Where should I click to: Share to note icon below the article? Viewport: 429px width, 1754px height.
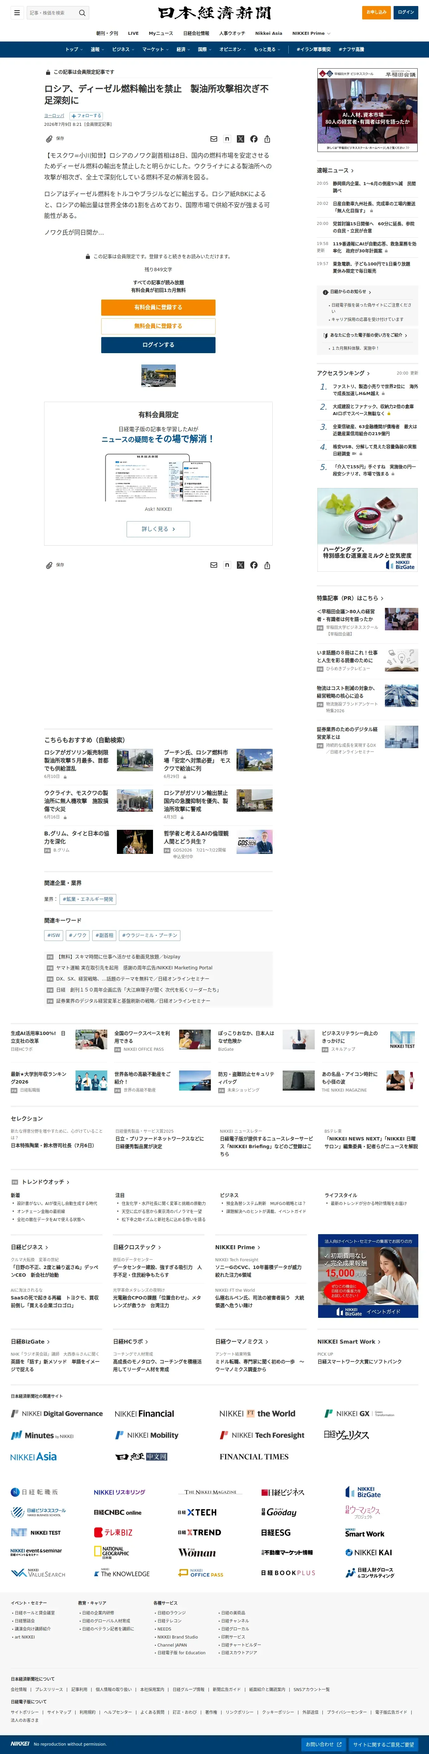coord(227,565)
